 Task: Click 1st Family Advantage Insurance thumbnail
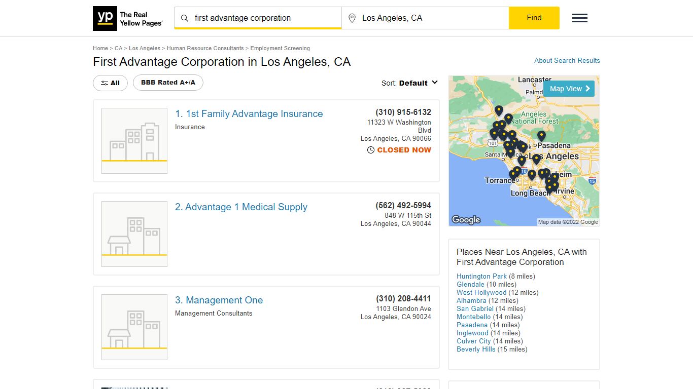click(134, 141)
